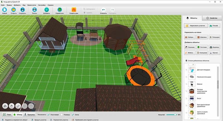Switch to the Объекты tab
The image size is (223, 121).
tap(192, 18)
